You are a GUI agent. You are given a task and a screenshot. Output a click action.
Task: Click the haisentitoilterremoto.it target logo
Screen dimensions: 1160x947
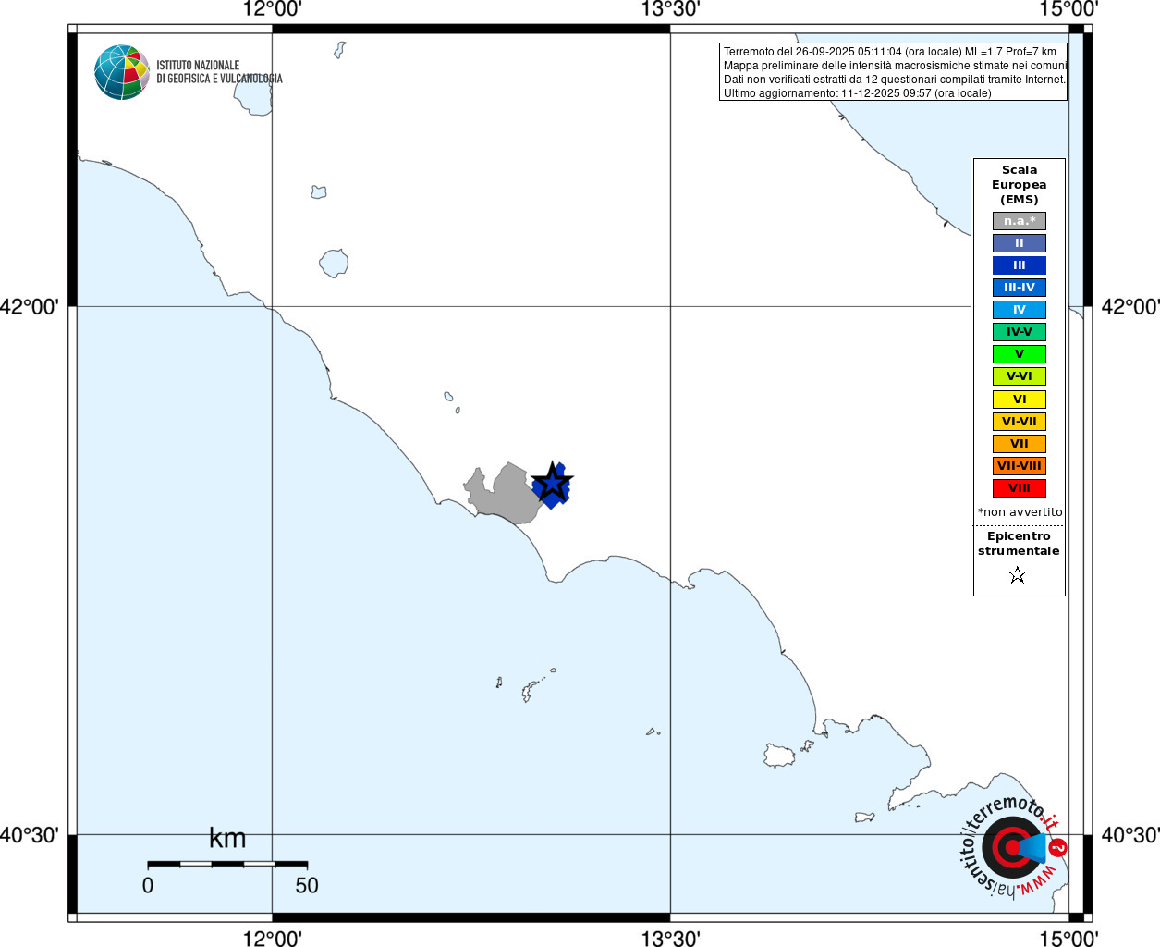pyautogui.click(x=1012, y=847)
